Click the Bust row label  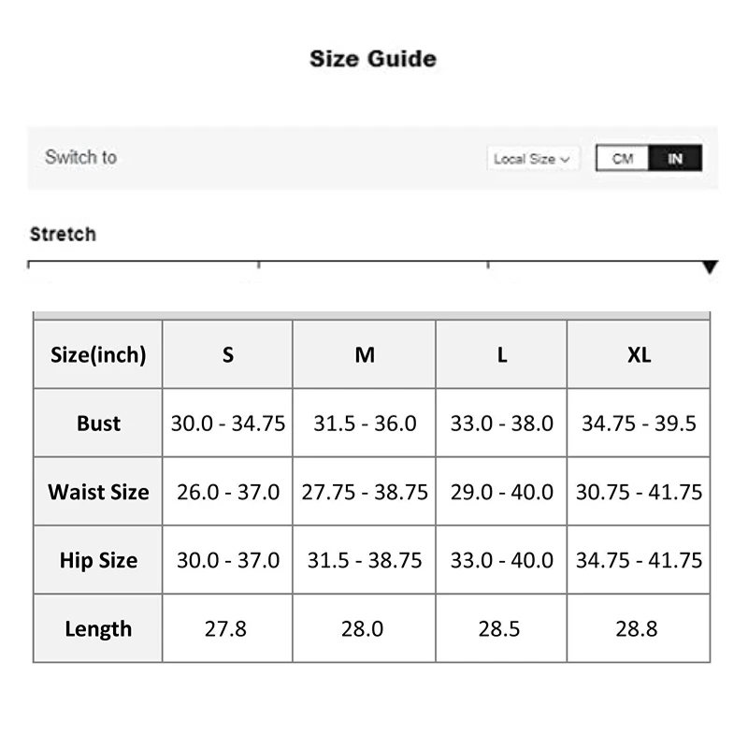(x=98, y=423)
